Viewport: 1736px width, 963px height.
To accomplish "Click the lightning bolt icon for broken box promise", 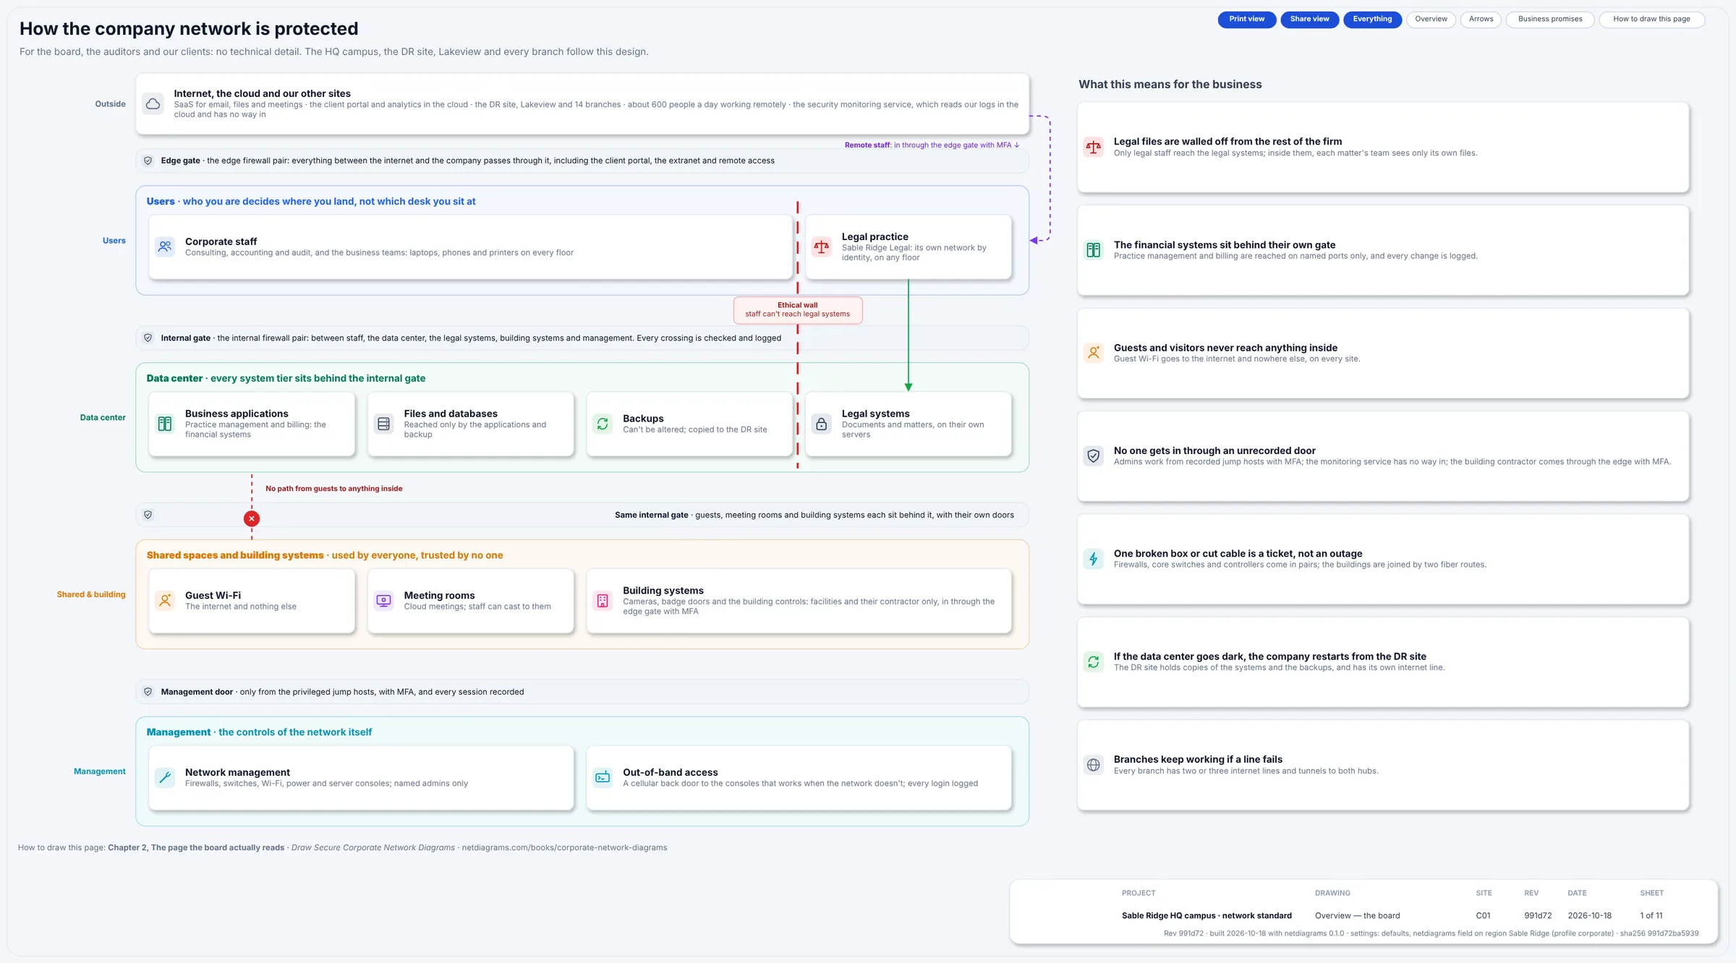I will click(1094, 559).
